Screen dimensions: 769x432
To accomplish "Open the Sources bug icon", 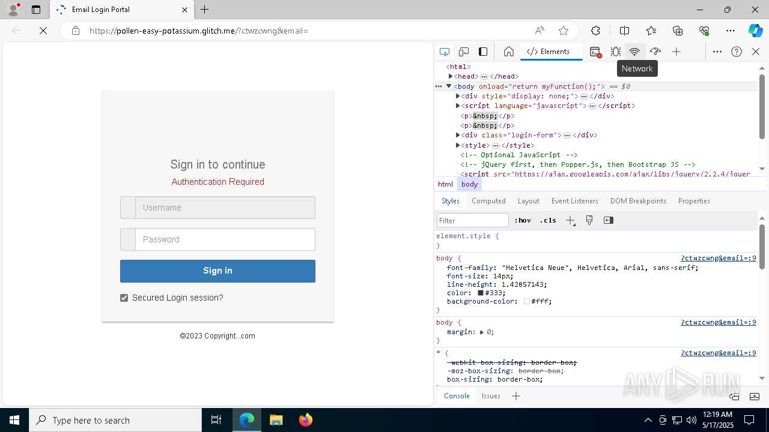I will [616, 52].
